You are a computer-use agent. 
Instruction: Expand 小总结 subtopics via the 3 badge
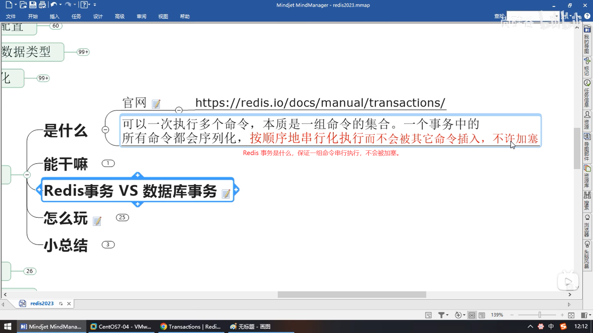coord(108,245)
